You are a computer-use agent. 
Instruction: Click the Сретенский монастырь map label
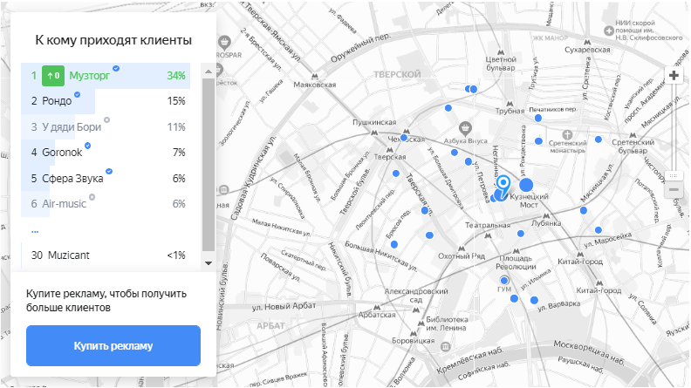coord(568,146)
